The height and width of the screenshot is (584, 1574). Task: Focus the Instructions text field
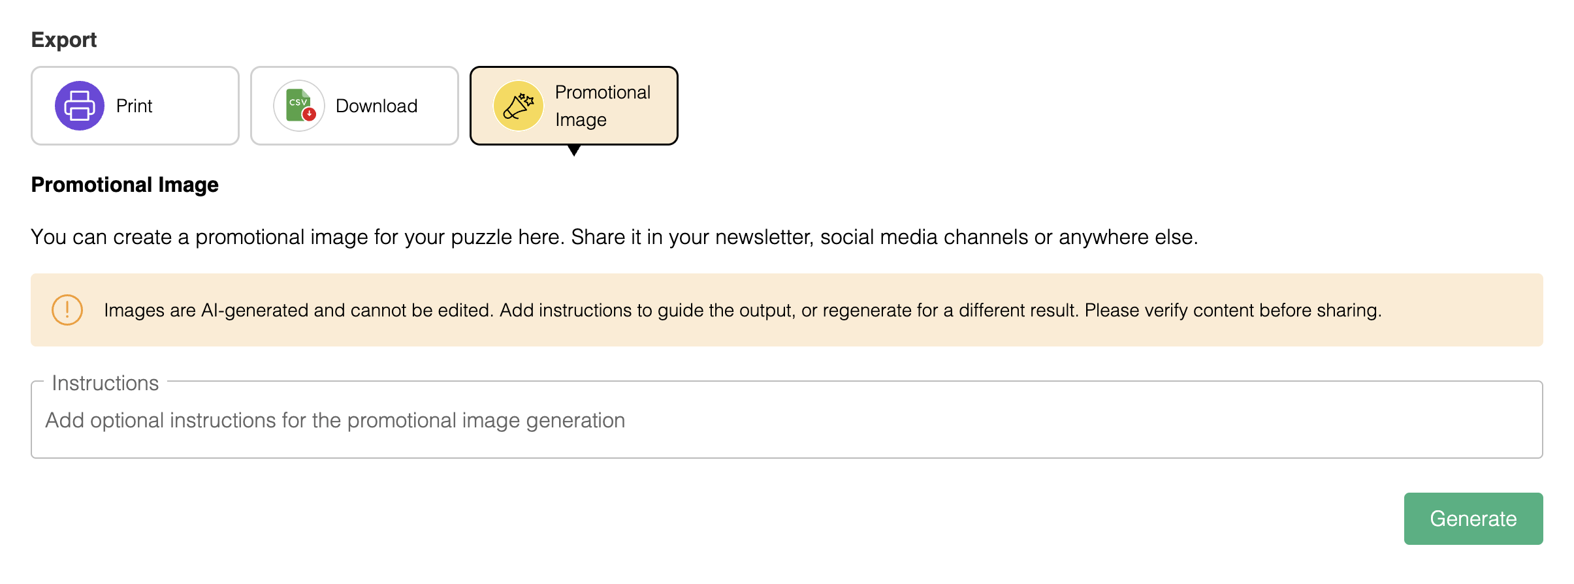tap(787, 420)
